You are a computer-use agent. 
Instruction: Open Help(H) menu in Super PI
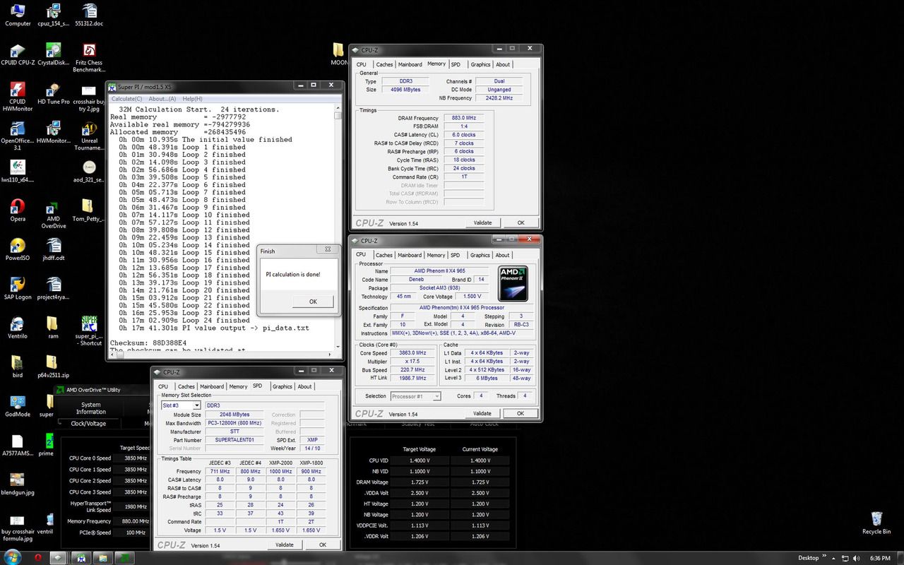pyautogui.click(x=192, y=99)
